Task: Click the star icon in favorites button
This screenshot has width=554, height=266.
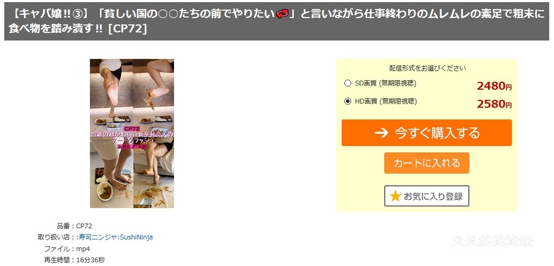Action: click(395, 196)
